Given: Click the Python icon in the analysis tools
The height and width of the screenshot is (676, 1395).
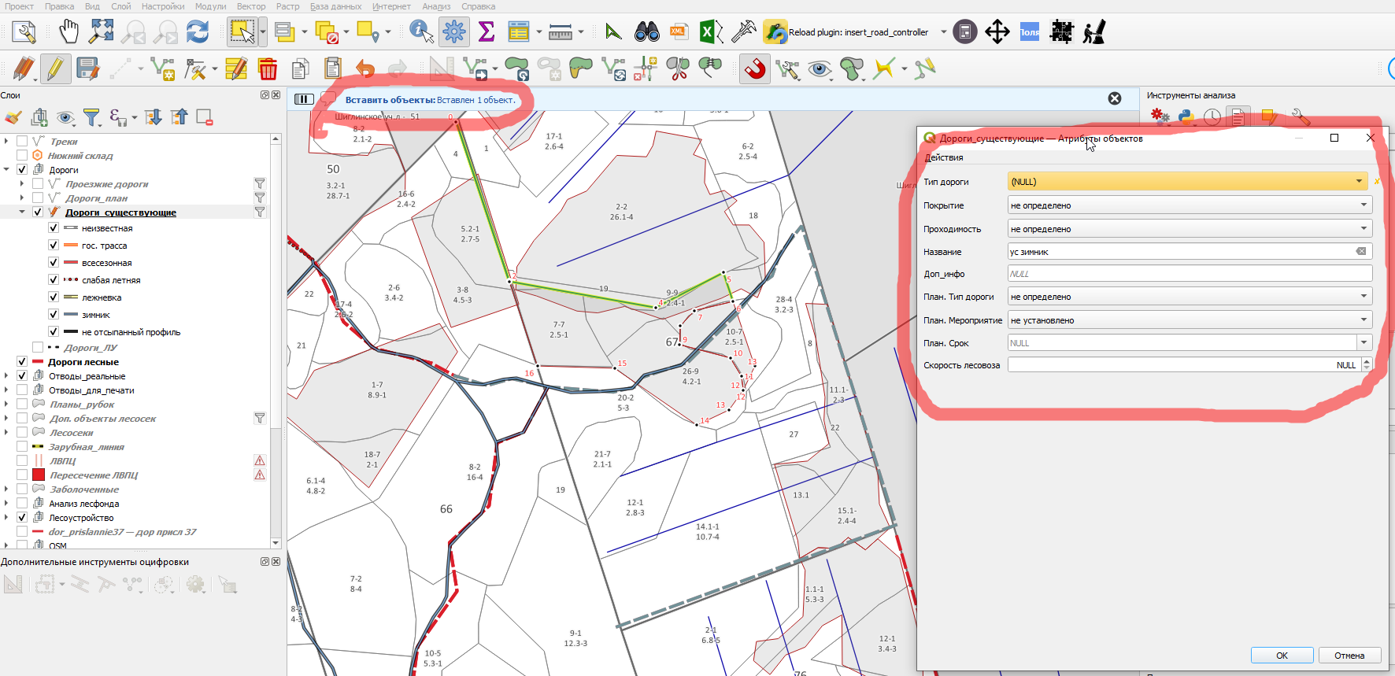Looking at the screenshot, I should pos(1186,117).
